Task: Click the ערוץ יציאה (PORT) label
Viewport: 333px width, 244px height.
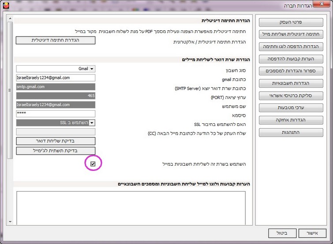Action: pos(228,97)
